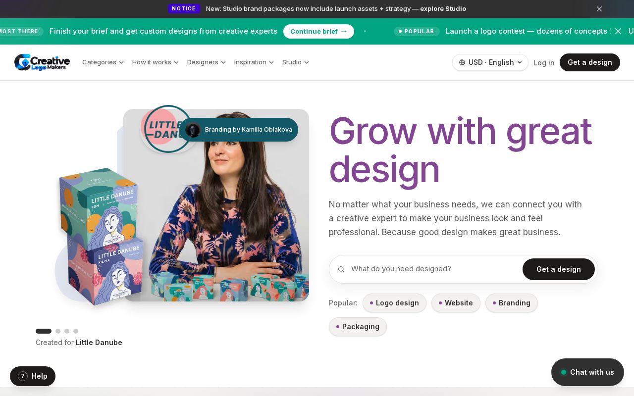Choose the Packaging popular chip
This screenshot has width=634, height=396.
pos(358,327)
